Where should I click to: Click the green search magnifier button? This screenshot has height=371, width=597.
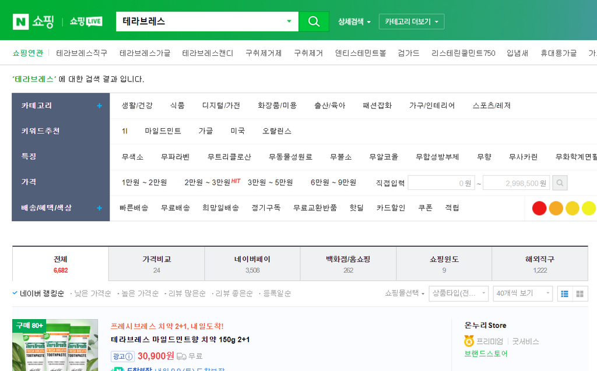pos(314,22)
